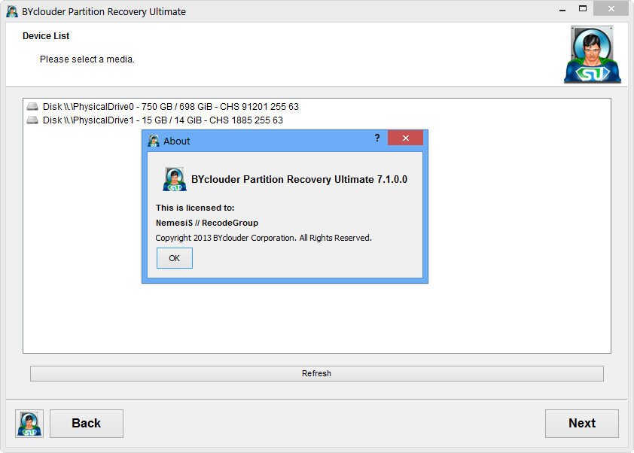Viewport: 634px width, 453px height.
Task: Click drive icon for PhysicalDrive0
Action: point(32,107)
